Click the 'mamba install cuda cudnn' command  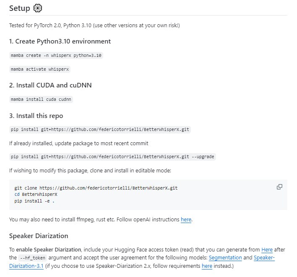[x=42, y=99]
